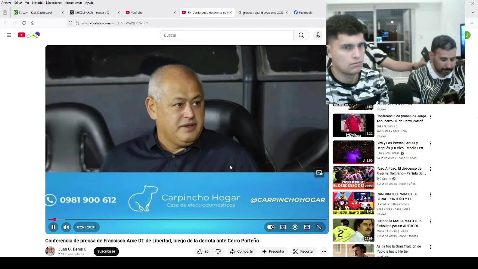Open the Historial menu

(x=38, y=3)
